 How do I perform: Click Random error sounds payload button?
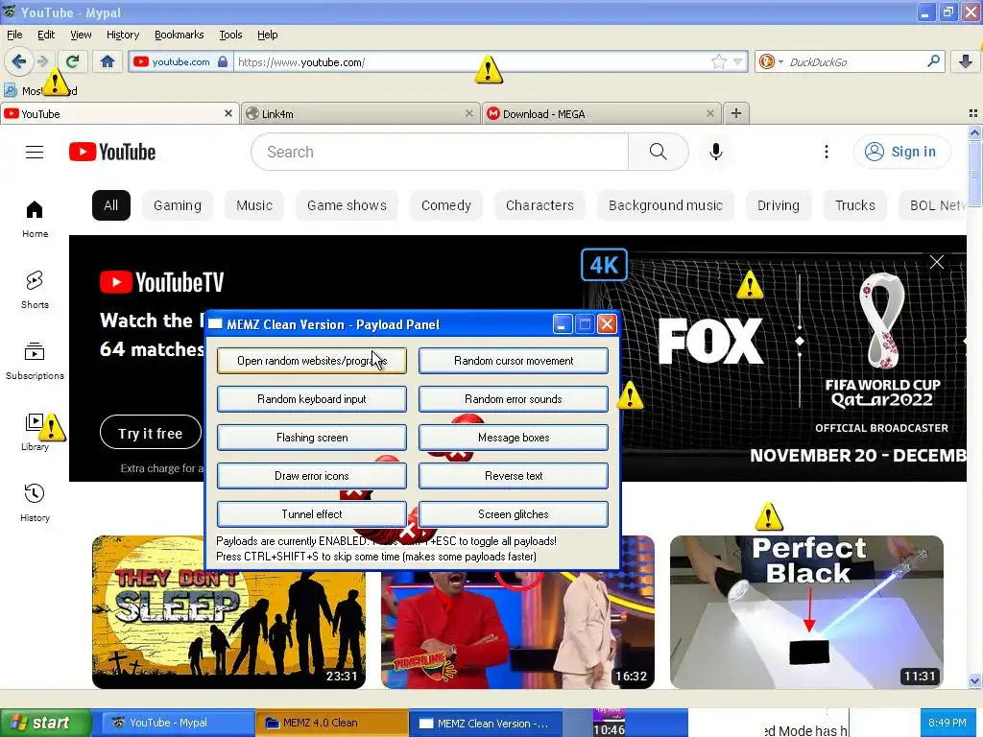tap(514, 398)
